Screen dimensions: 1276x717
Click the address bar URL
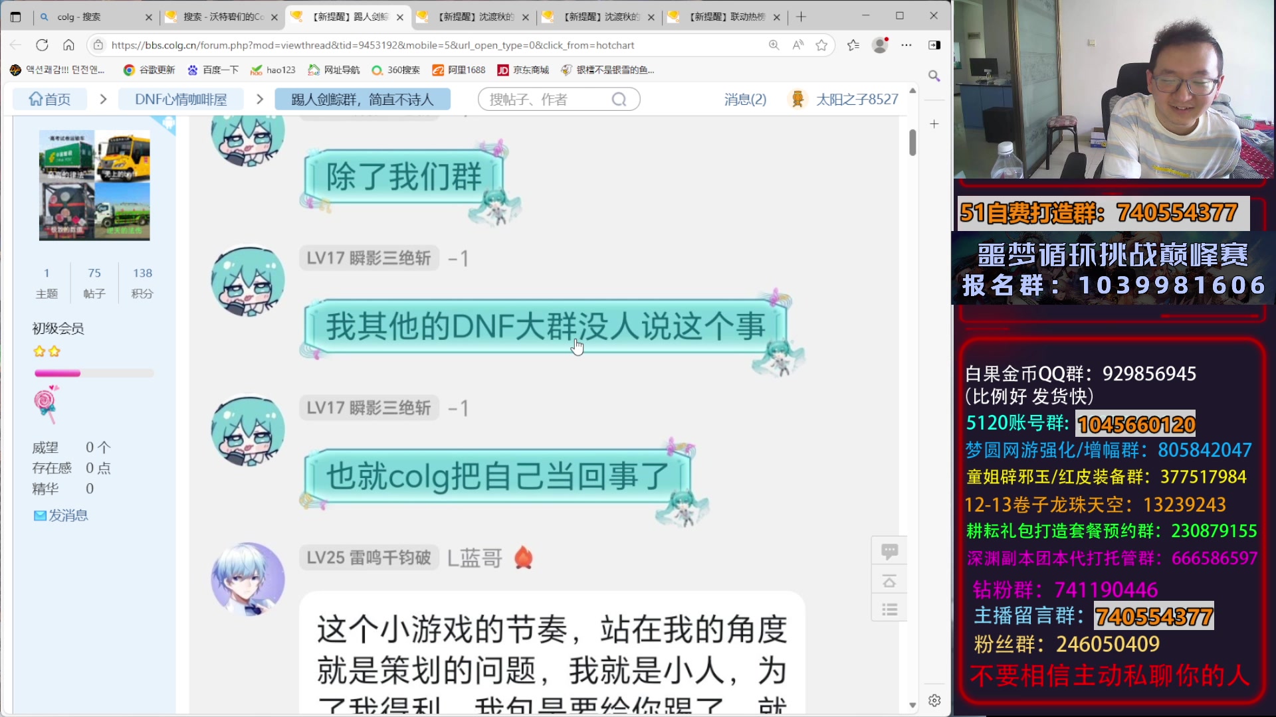(x=373, y=45)
